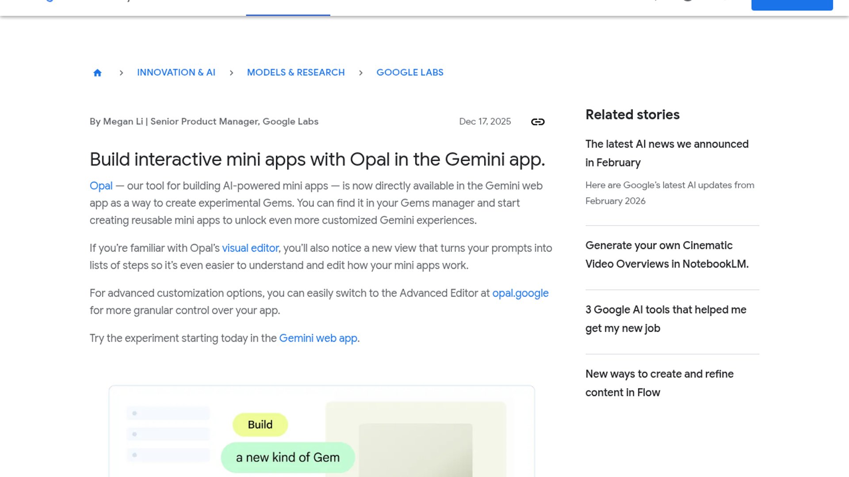The width and height of the screenshot is (849, 477).
Task: Visit the opal.google link
Action: point(520,293)
